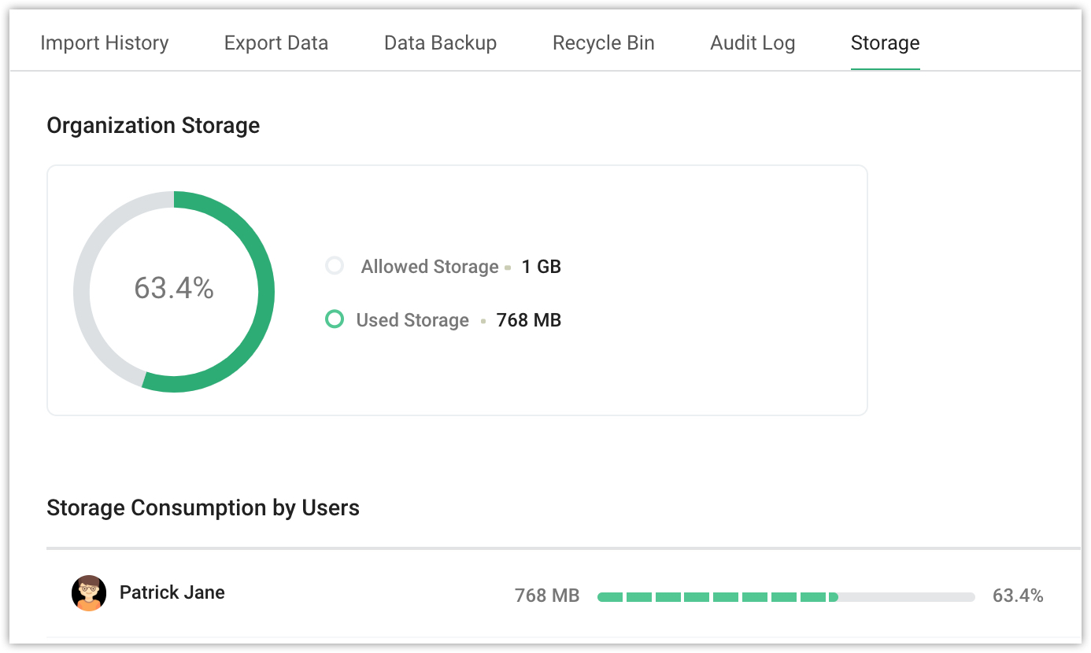Click the green used segment of donut chart
The image size is (1091, 653).
(x=265, y=292)
